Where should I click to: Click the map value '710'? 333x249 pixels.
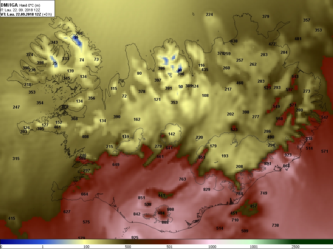pyautogui.click(x=235, y=220)
